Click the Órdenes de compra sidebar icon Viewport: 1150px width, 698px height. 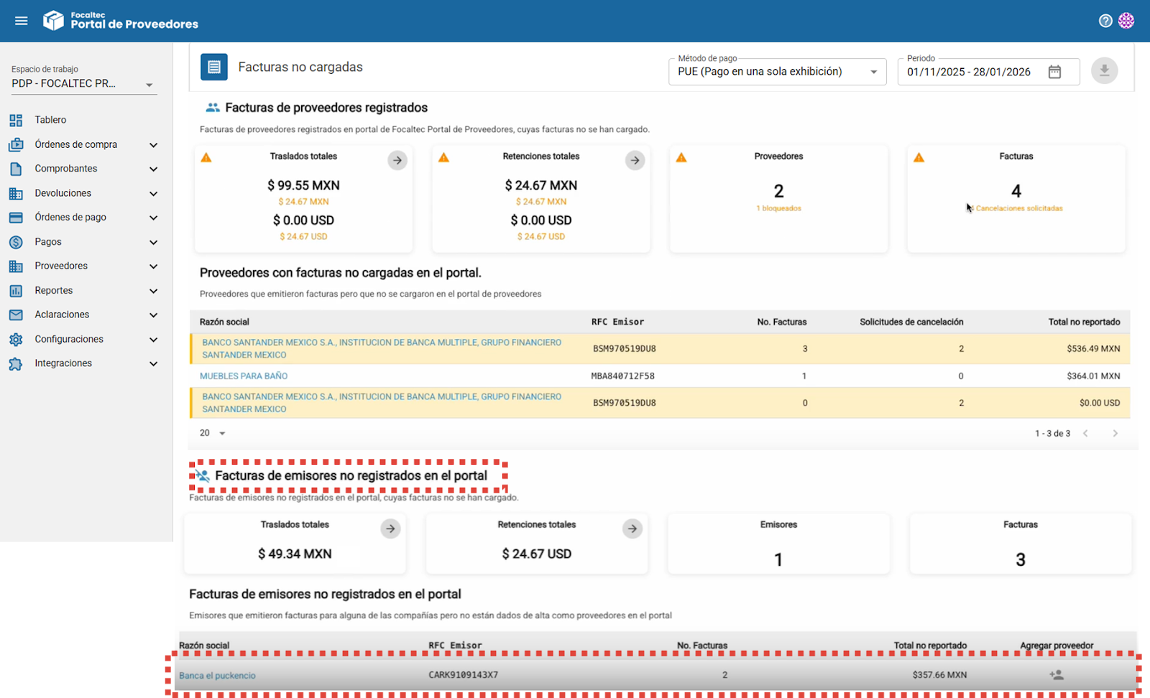(x=16, y=144)
